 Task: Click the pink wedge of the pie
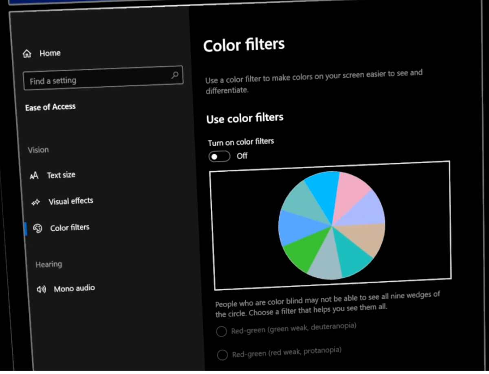[x=350, y=192]
